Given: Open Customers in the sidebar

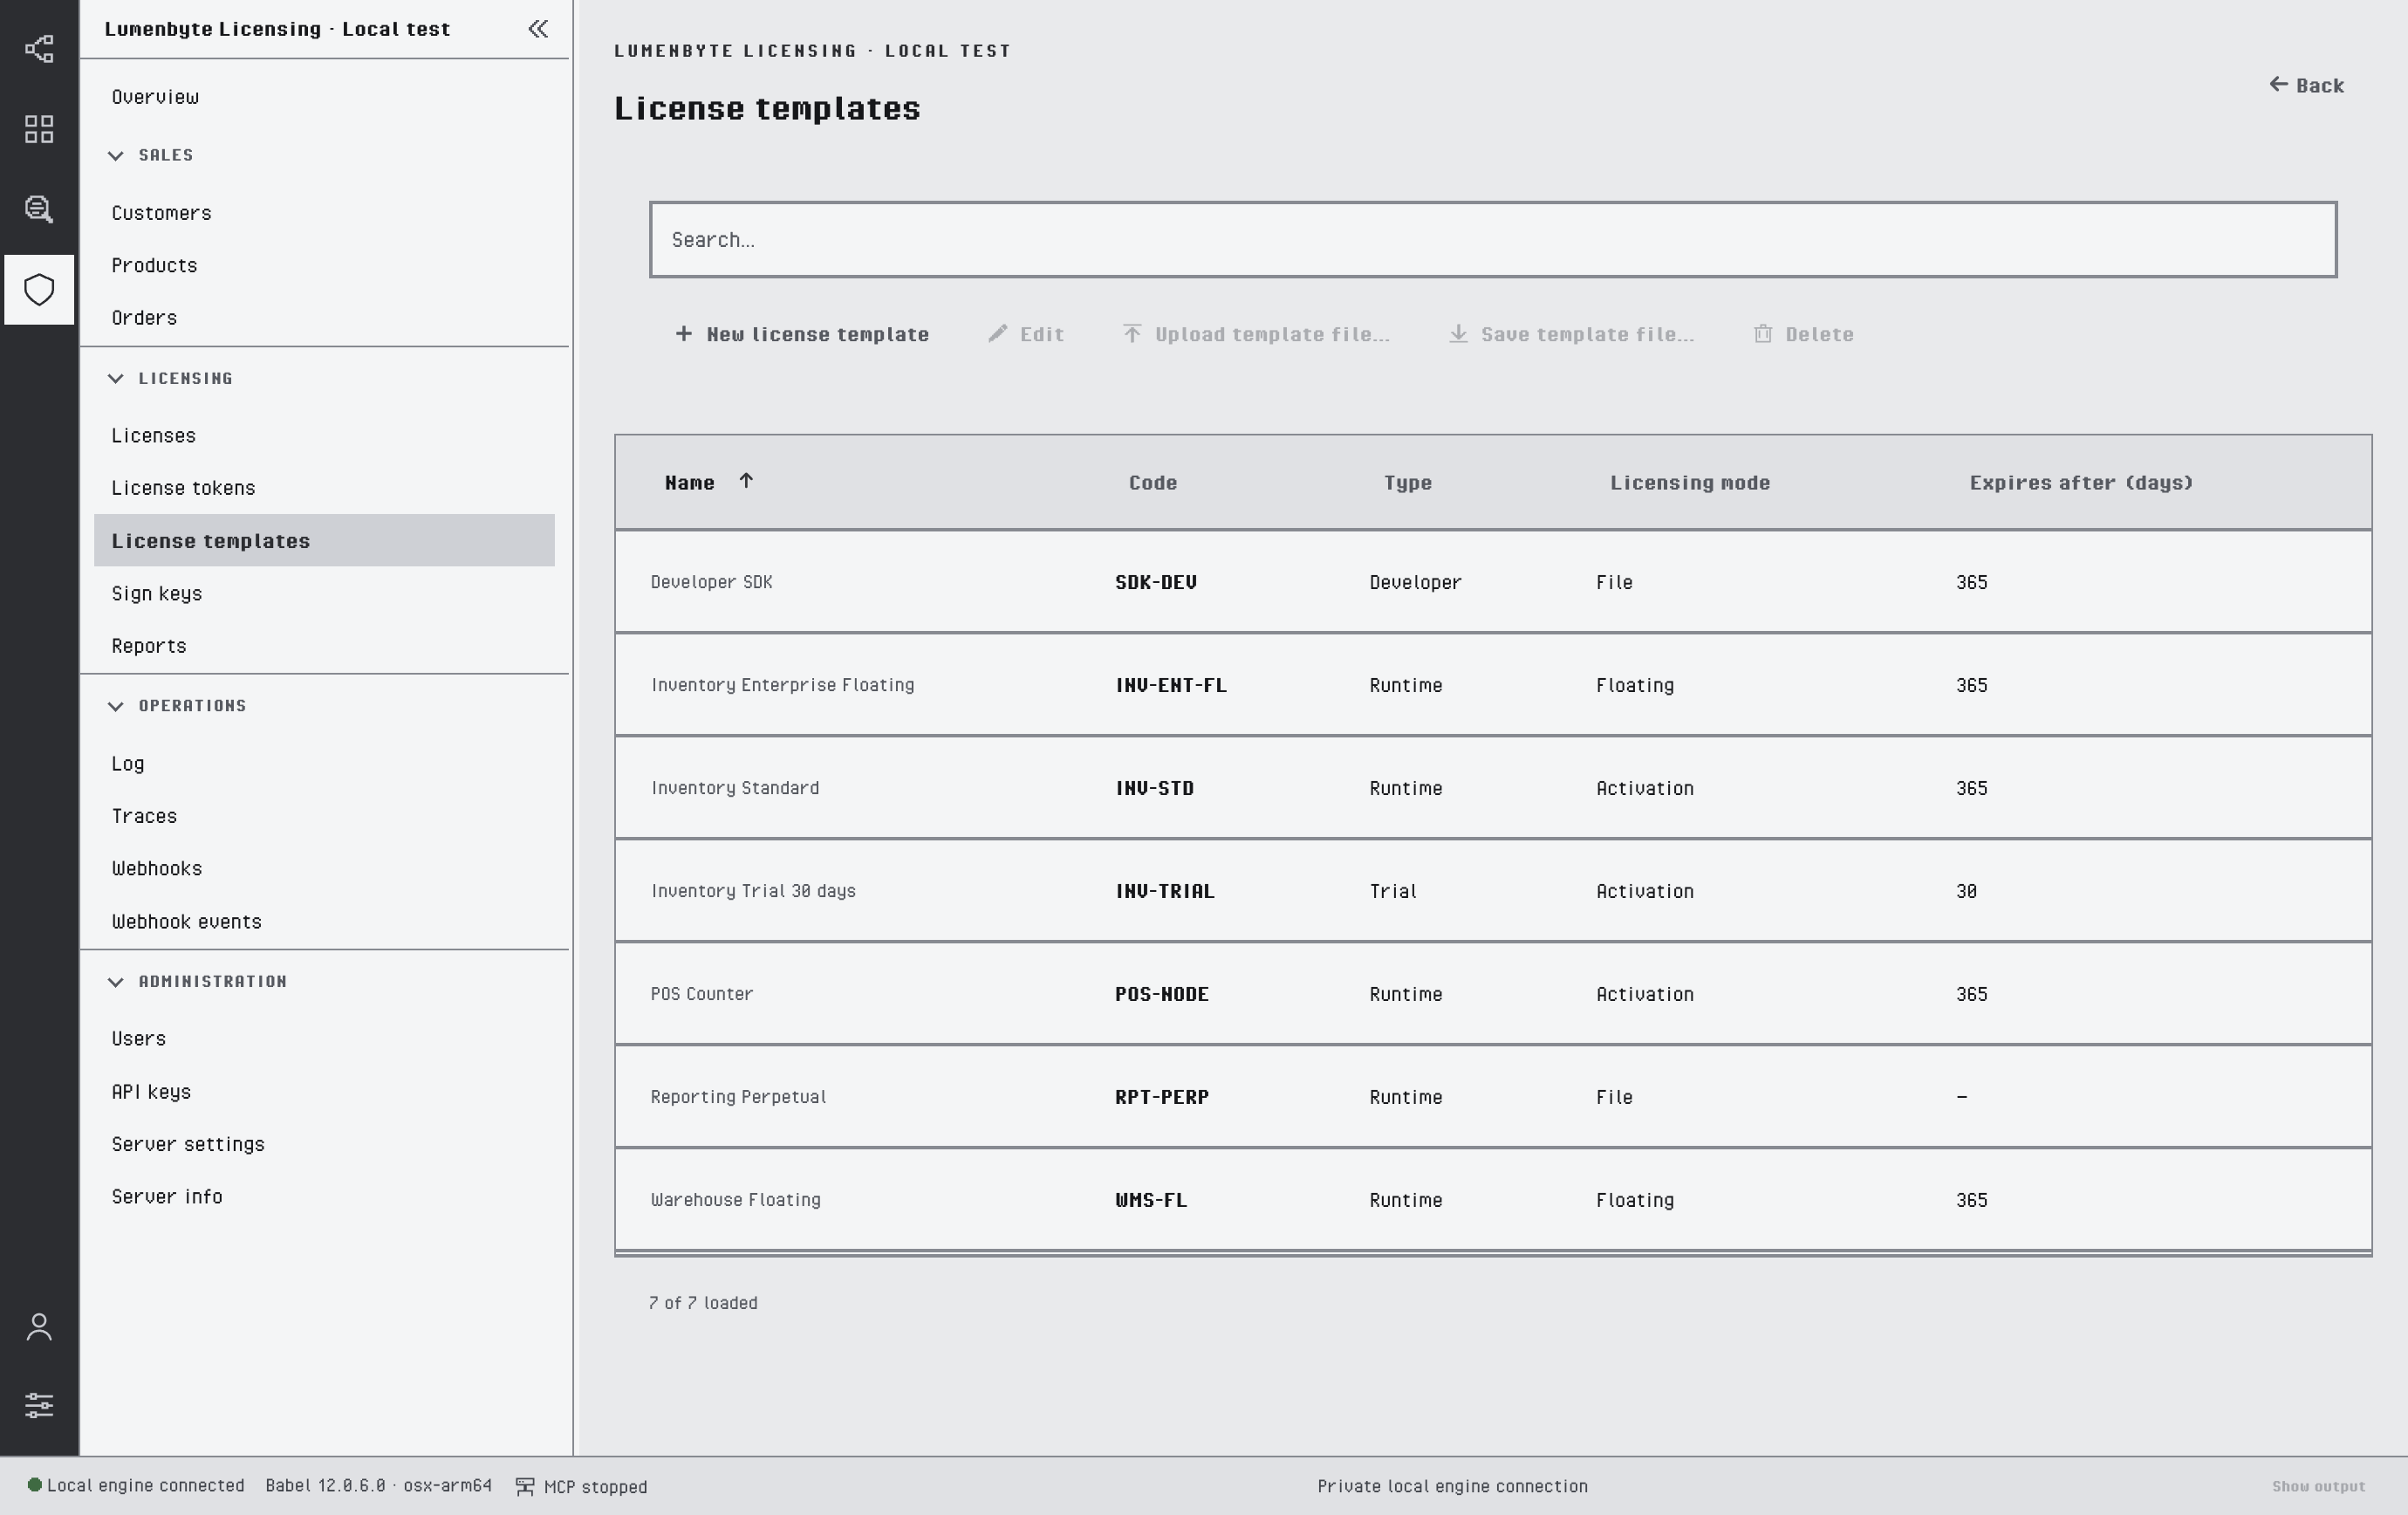Looking at the screenshot, I should 324,213.
